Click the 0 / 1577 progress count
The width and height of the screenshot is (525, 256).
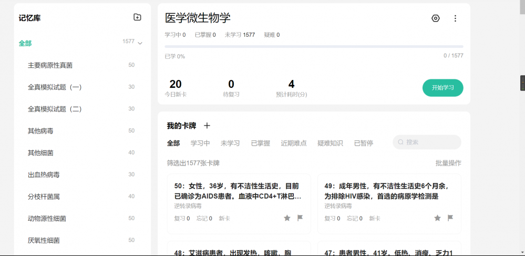pos(454,56)
